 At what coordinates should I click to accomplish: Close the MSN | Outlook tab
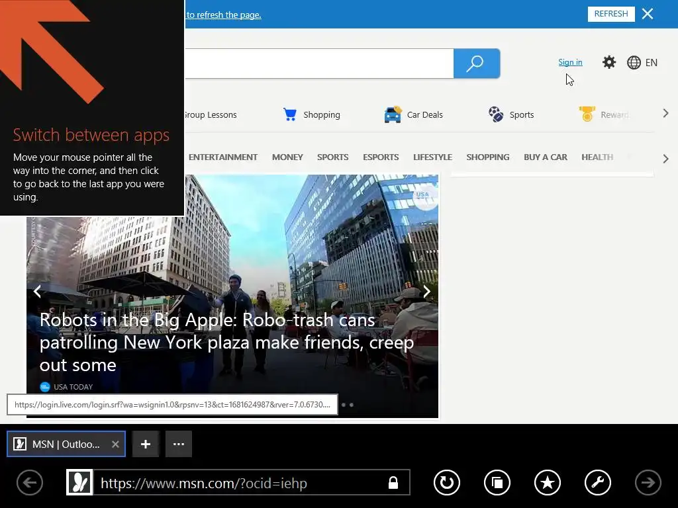click(x=115, y=444)
